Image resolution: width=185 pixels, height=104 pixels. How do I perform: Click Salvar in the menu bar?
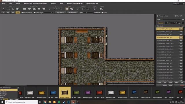coord(18,4)
